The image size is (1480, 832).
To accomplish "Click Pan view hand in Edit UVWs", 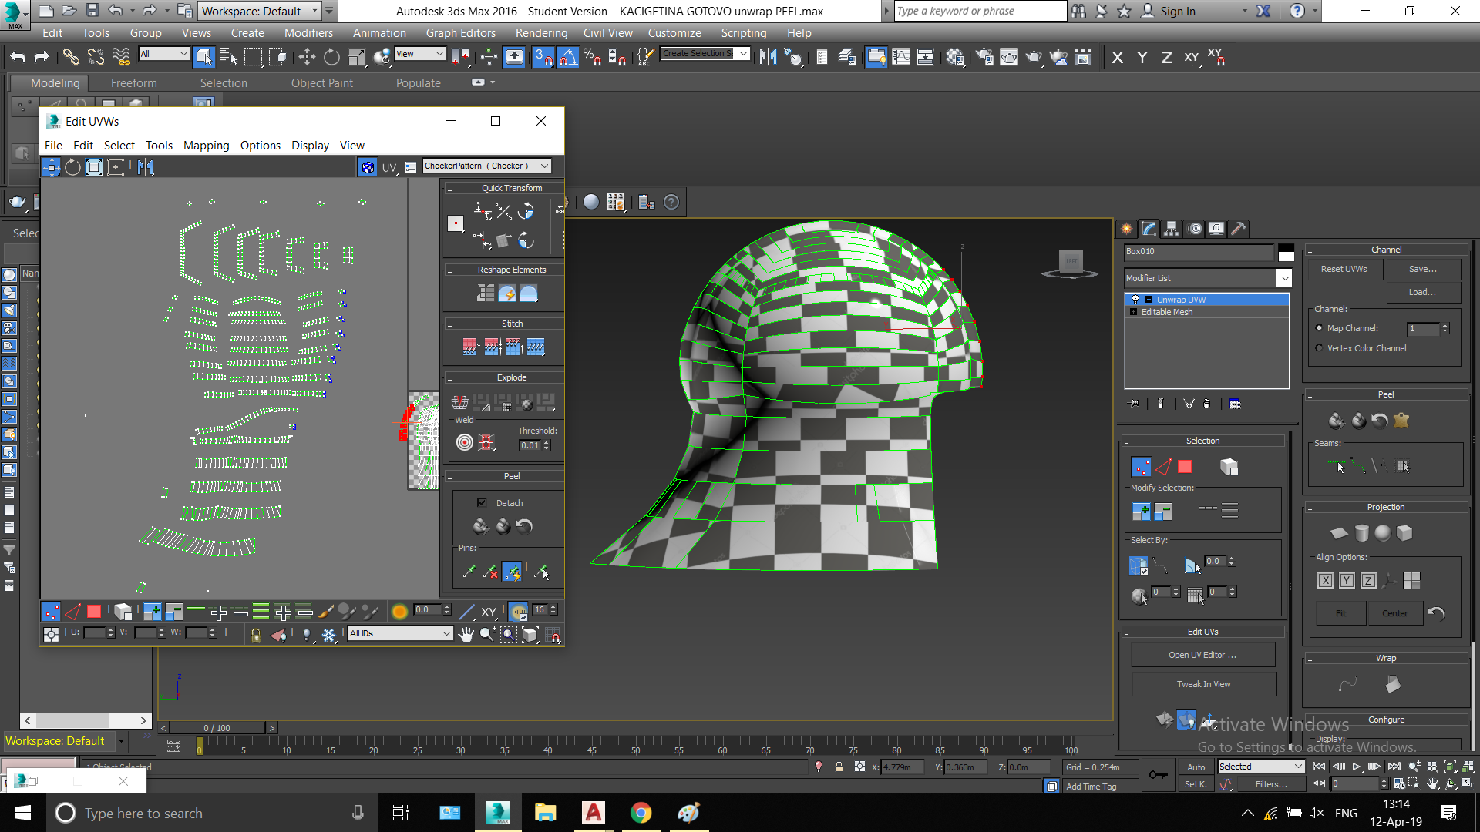I will click(x=466, y=635).
